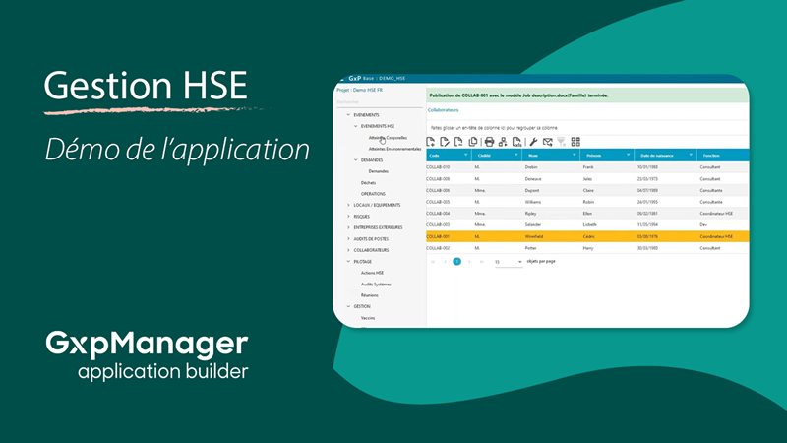This screenshot has width=787, height=443.
Task: Open the Date de naissance filter arrow
Action: coord(691,155)
